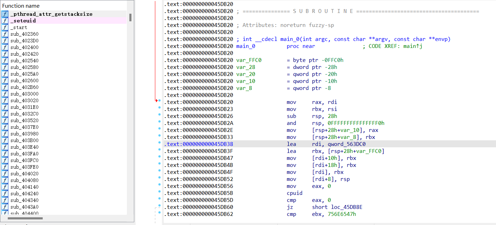Follow the qword_563DC0 operand reference

[x=347, y=144]
